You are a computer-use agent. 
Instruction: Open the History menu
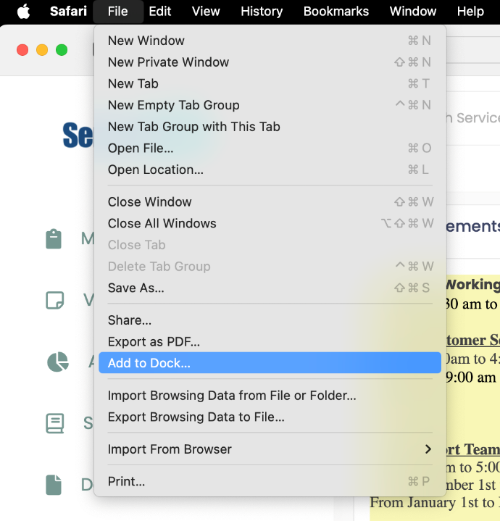click(x=262, y=11)
